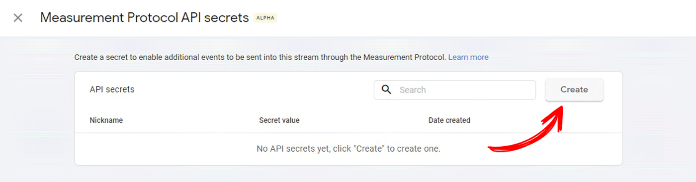Close the Measurement Protocol API secrets panel
Image resolution: width=696 pixels, height=182 pixels.
tap(18, 18)
